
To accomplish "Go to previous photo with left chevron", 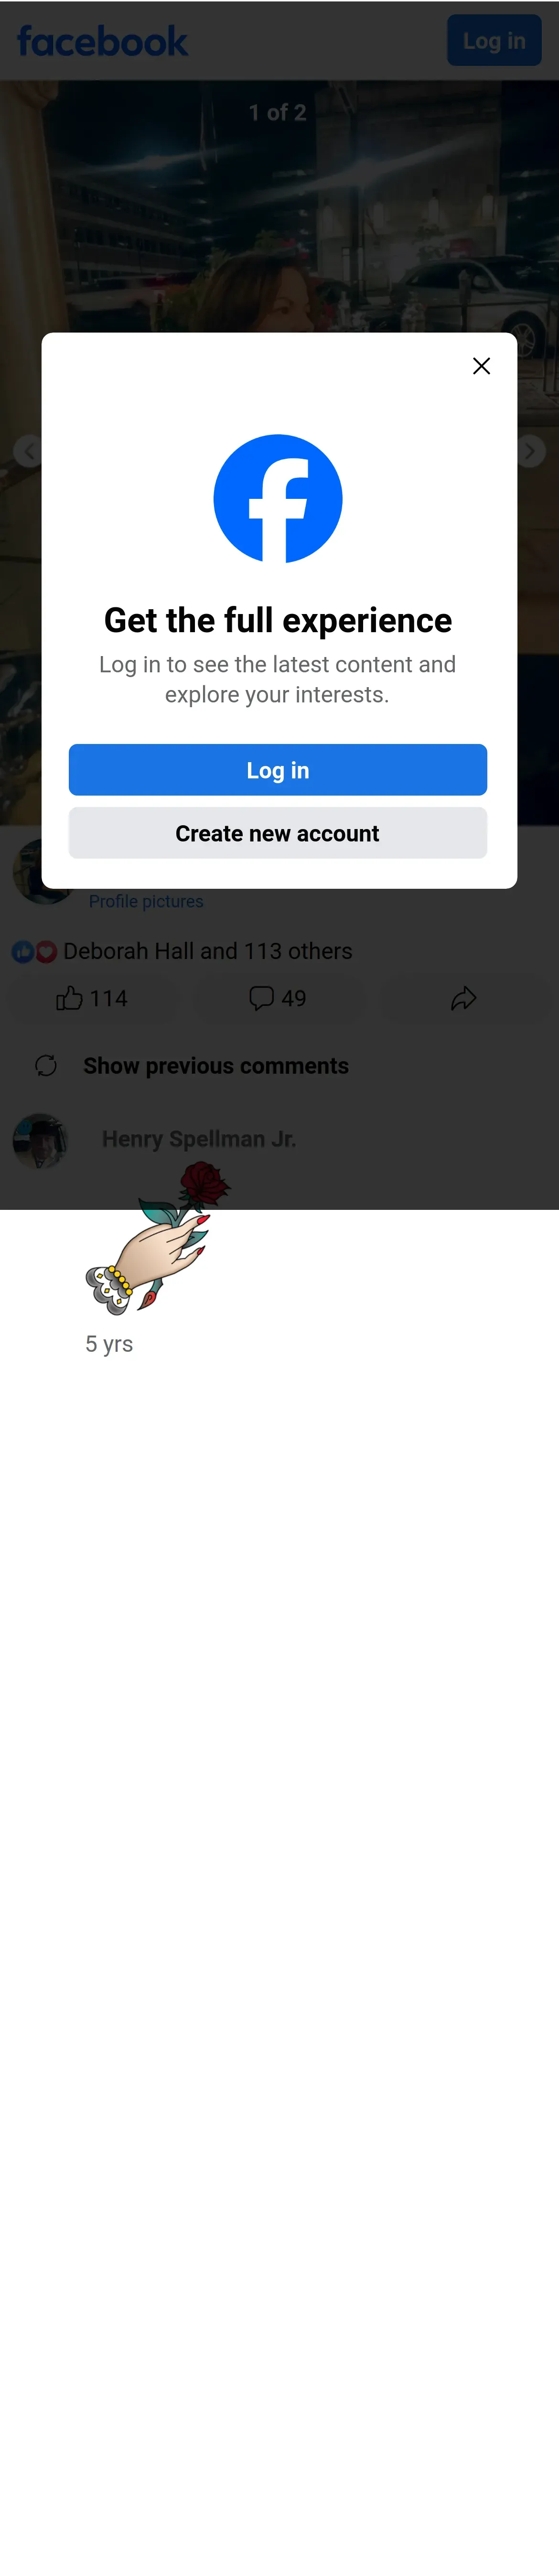I will pos(28,451).
